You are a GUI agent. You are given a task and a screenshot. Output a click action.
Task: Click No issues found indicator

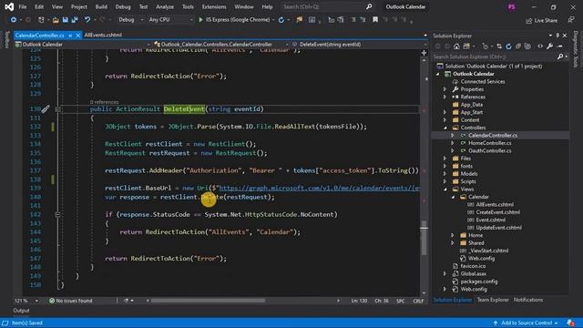pos(71,301)
